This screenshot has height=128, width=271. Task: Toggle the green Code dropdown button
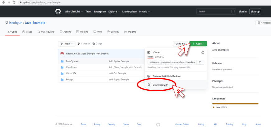pyautogui.click(x=198, y=44)
